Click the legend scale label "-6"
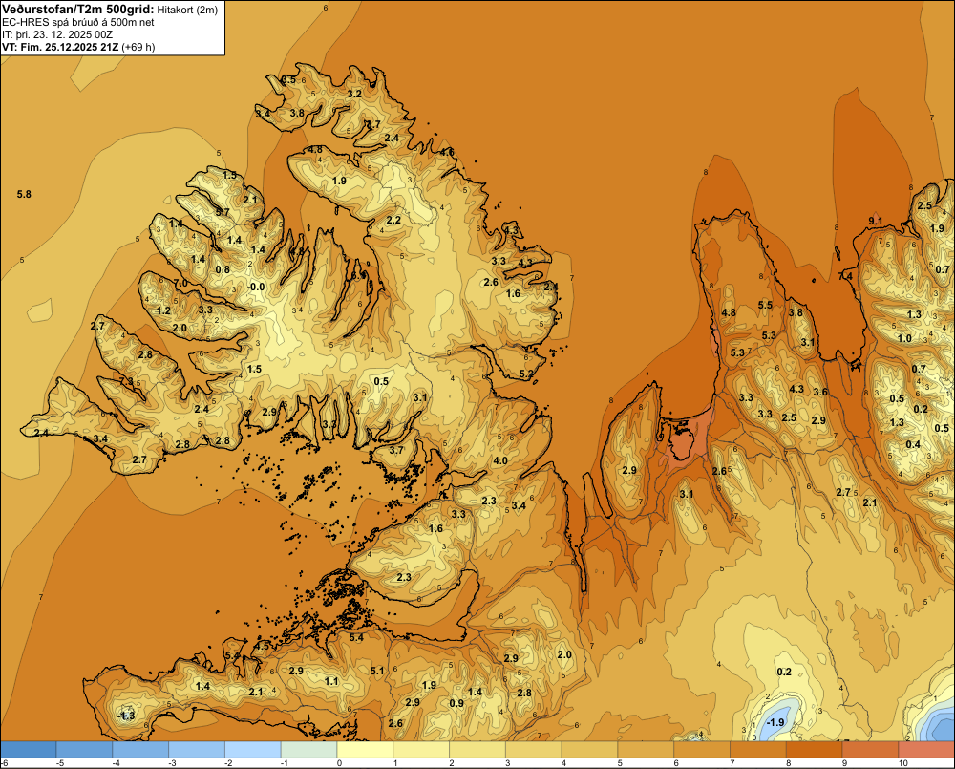955x769 pixels. [4, 763]
